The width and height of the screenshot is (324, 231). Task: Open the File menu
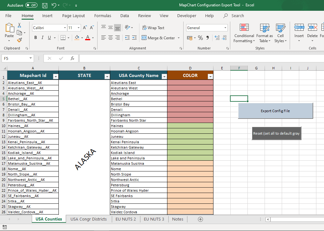(x=8, y=16)
